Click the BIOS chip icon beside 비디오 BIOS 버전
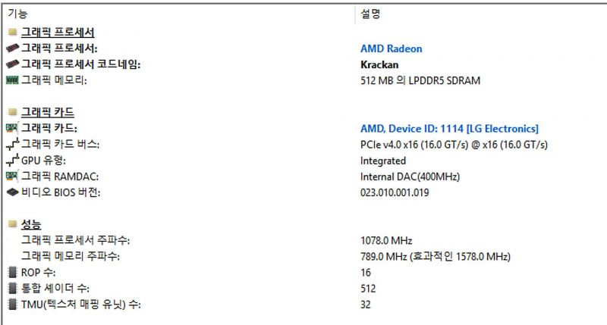Image resolution: width=607 pixels, height=325 pixels. pyautogui.click(x=12, y=192)
